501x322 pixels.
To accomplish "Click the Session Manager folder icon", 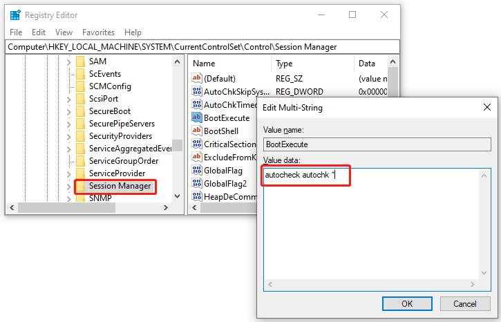I will coord(80,186).
